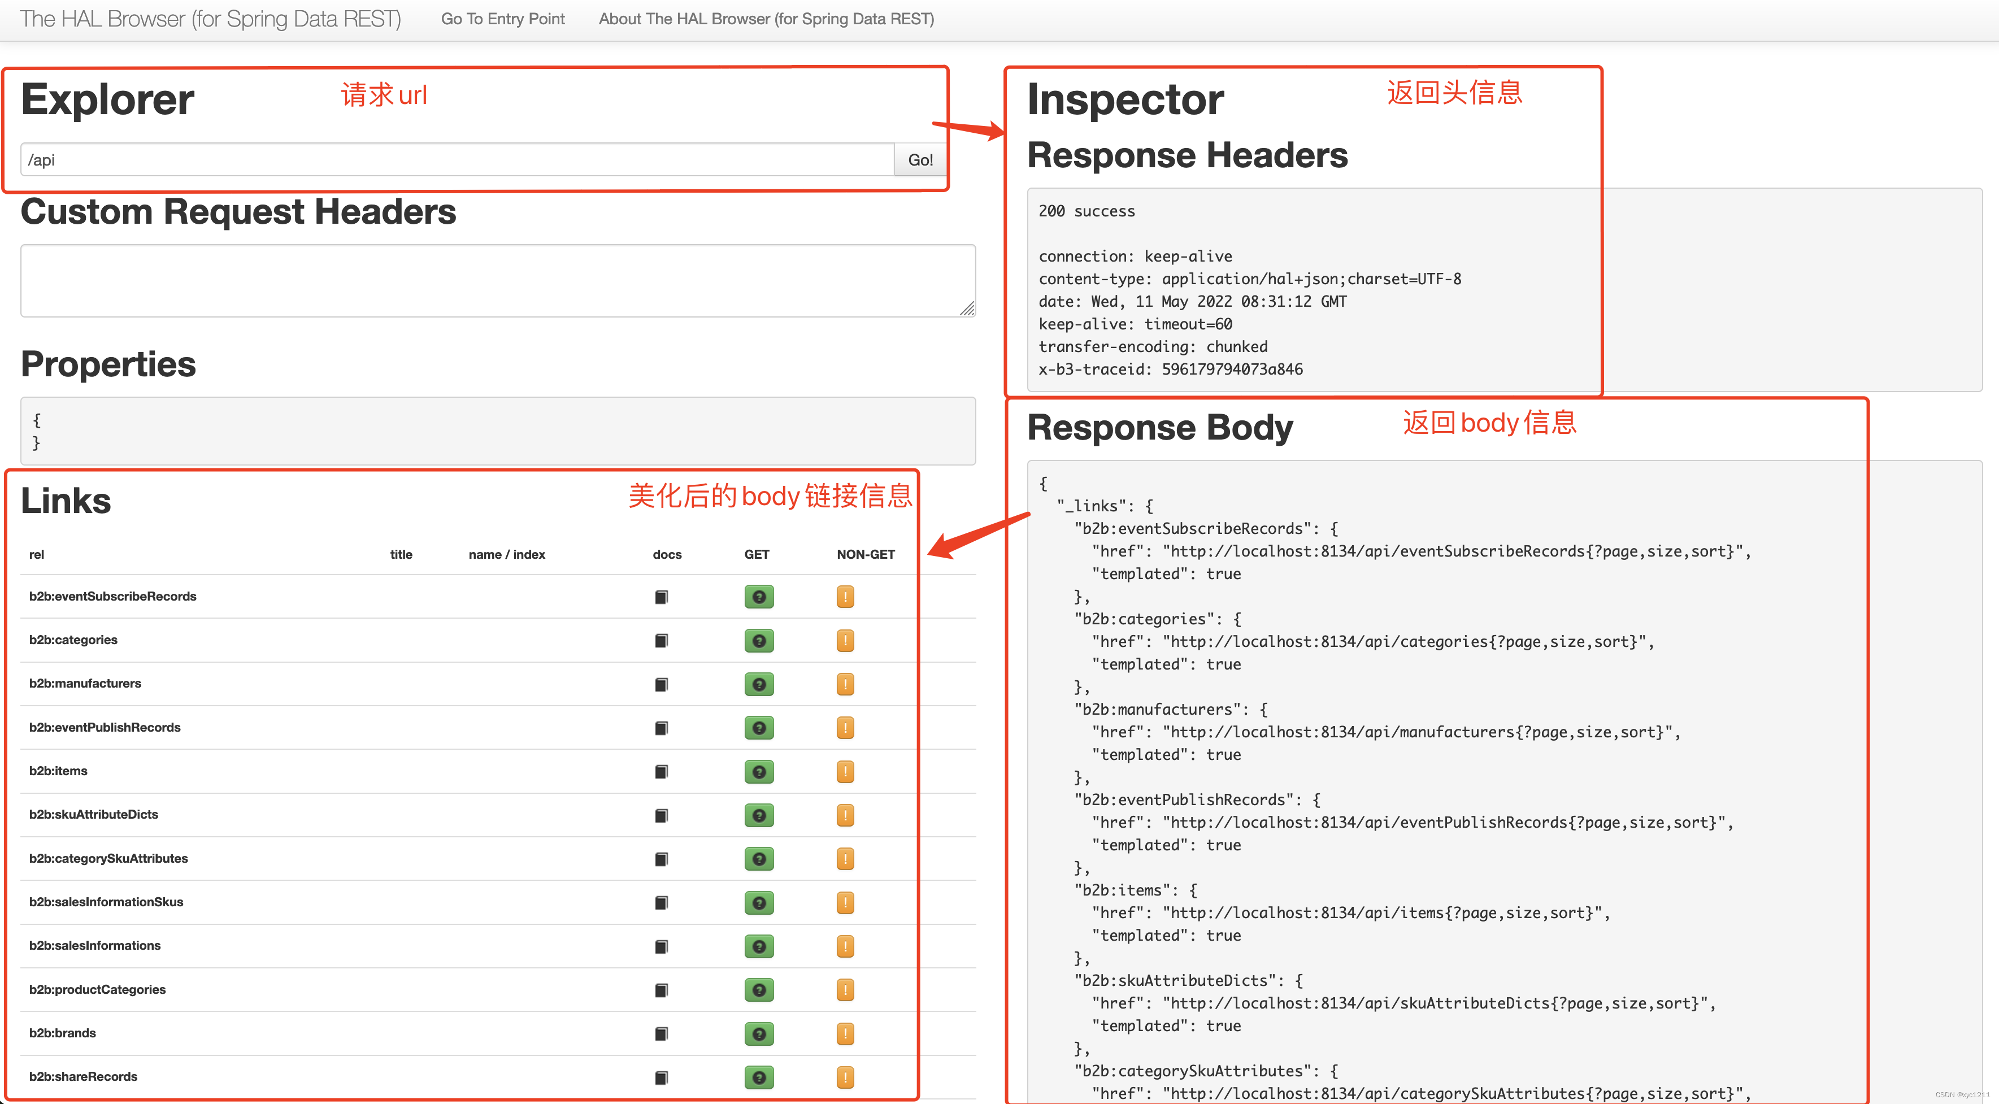
Task: Follow GET link for b2b:categorySkuAttributes
Action: 759,859
